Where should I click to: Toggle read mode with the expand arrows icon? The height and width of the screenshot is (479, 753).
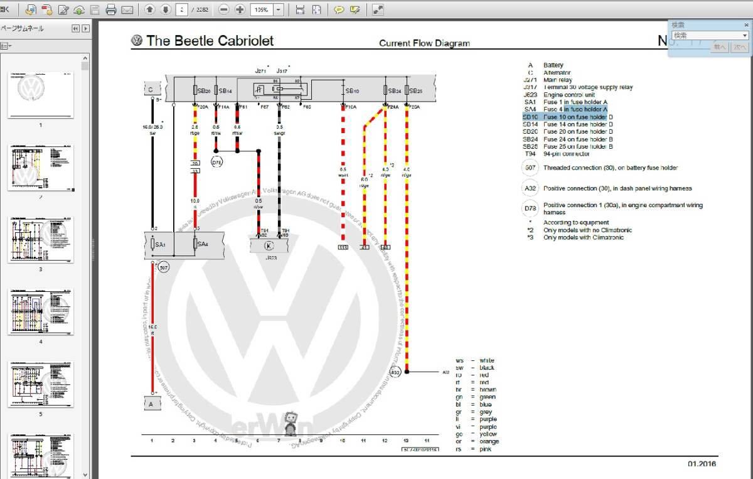[377, 9]
